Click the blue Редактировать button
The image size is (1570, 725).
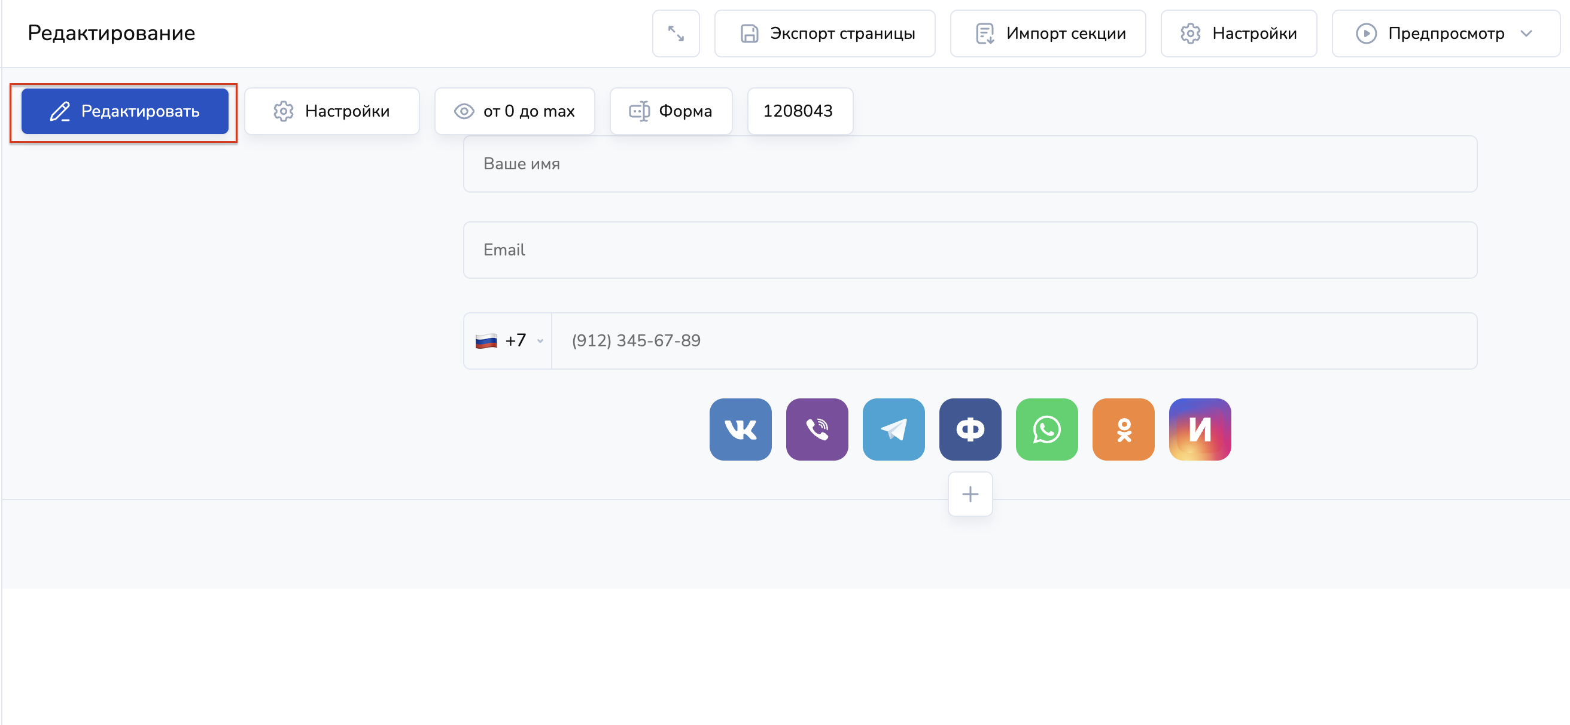[124, 111]
